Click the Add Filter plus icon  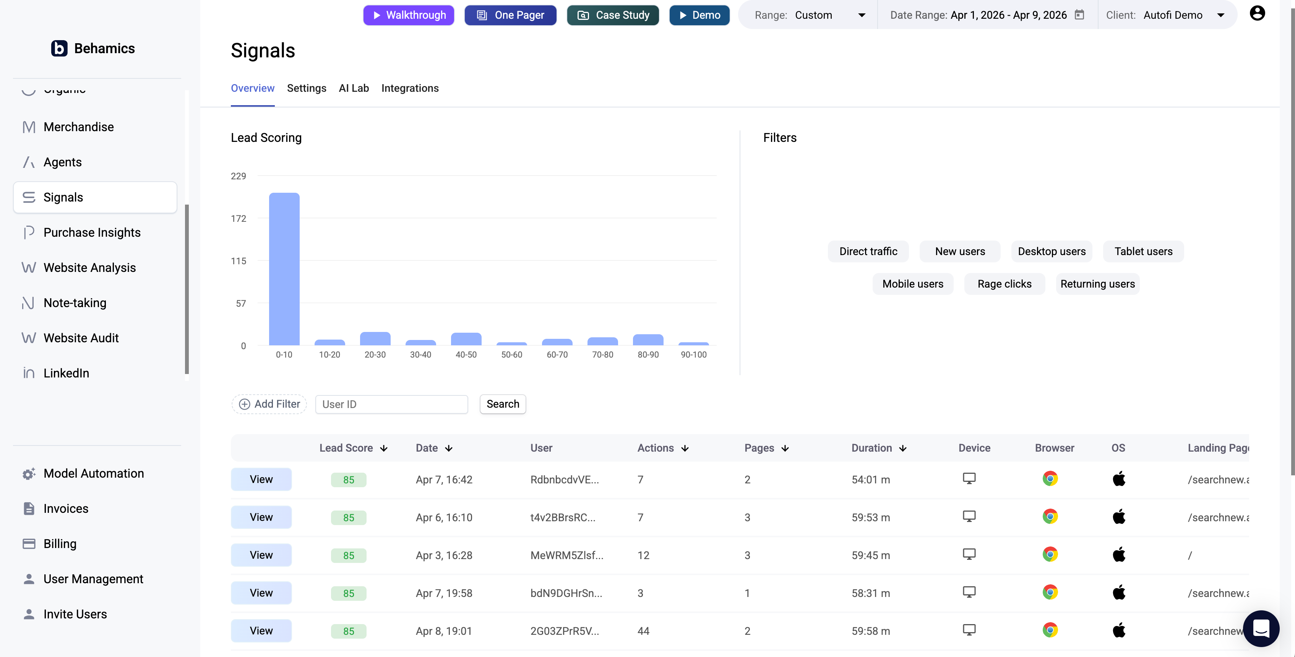tap(244, 404)
